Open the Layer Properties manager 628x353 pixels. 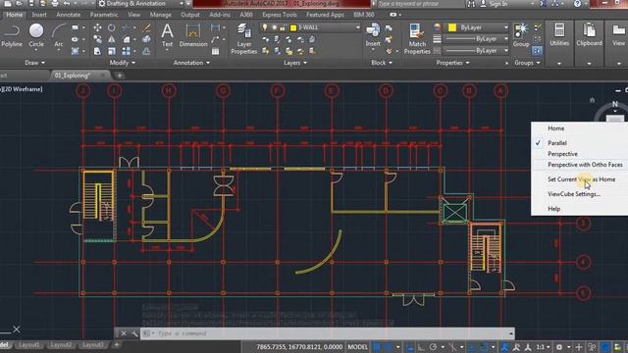point(243,39)
